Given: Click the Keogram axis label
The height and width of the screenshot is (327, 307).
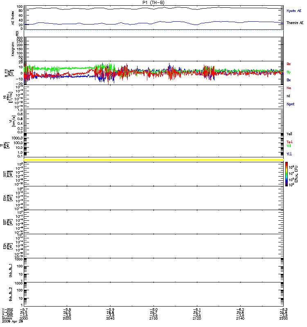Looking at the screenshot, I should click(13, 49).
